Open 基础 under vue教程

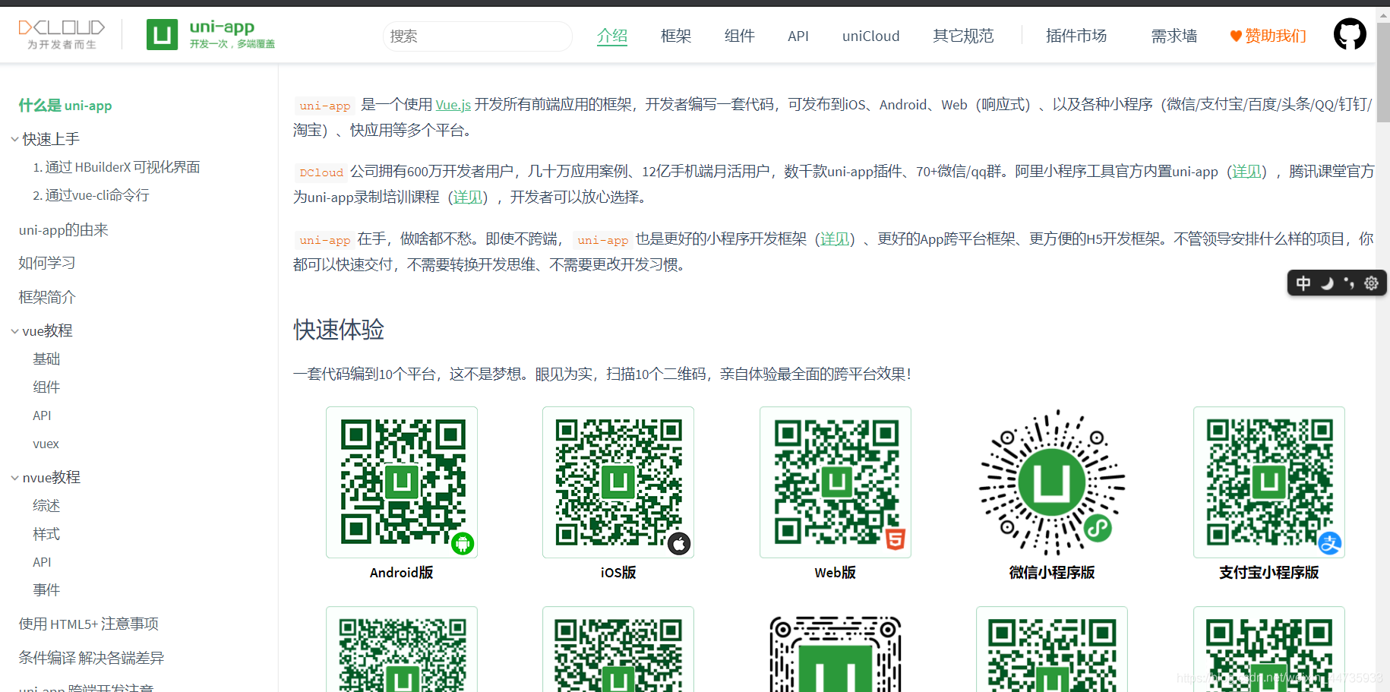(x=46, y=359)
